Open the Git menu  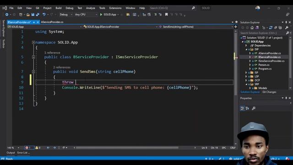tap(38, 8)
